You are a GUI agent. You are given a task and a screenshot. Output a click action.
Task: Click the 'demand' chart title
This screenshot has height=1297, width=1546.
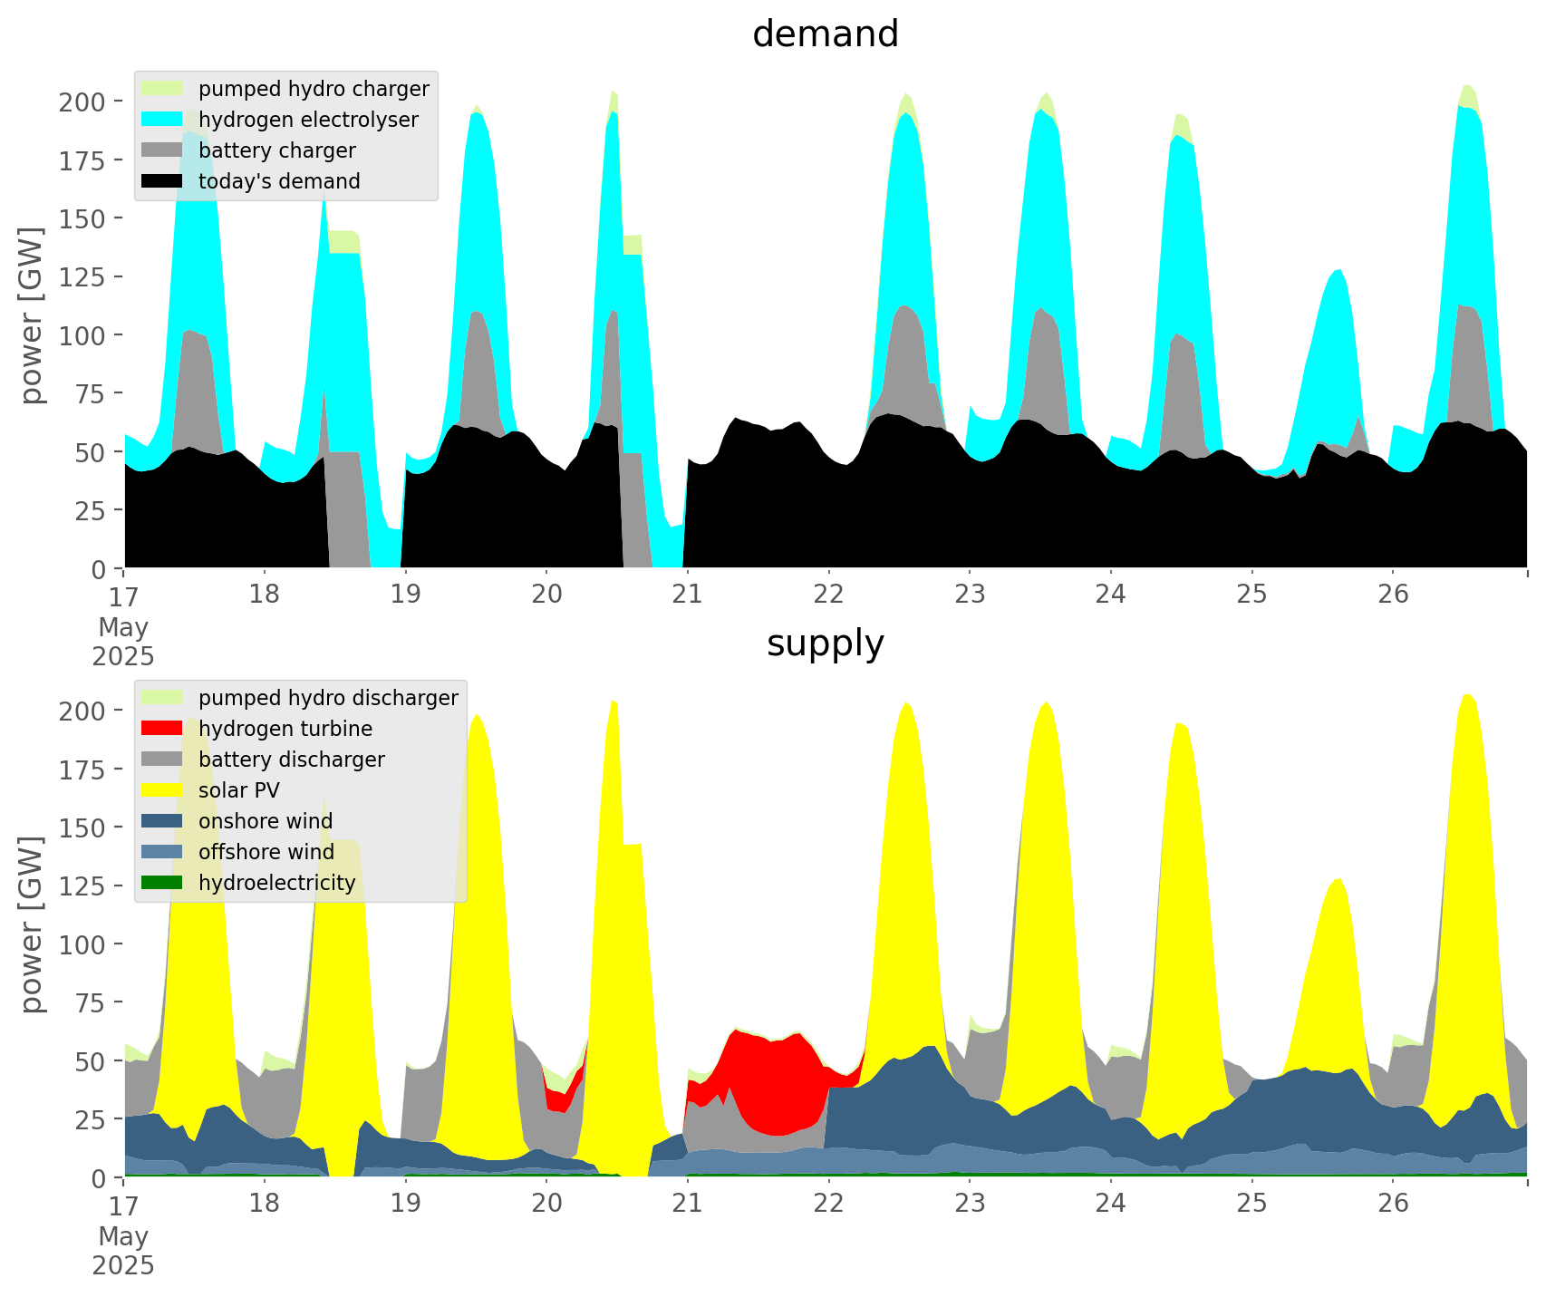pyautogui.click(x=826, y=34)
